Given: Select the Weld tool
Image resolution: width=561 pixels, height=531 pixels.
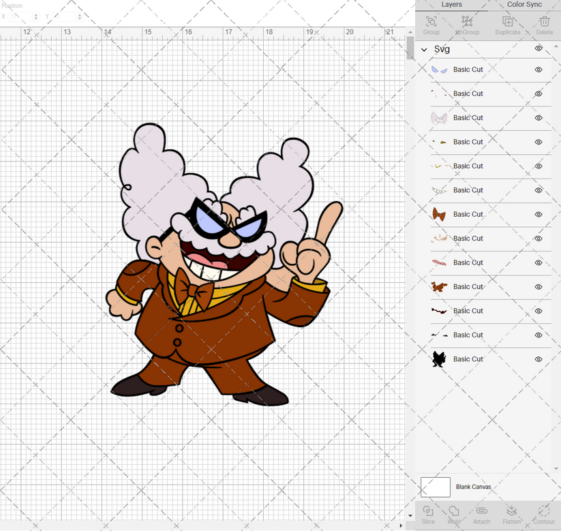Looking at the screenshot, I should pos(455,515).
